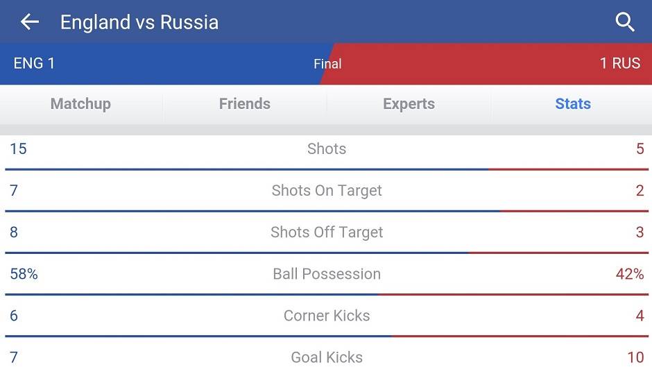Image resolution: width=652 pixels, height=367 pixels.
Task: Tap the back arrow icon
Action: [x=29, y=22]
